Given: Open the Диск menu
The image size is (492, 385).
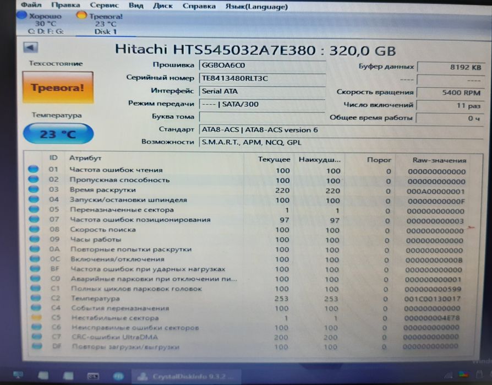Looking at the screenshot, I should click(162, 6).
